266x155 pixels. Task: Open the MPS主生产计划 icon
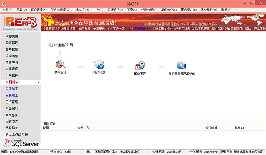(50, 45)
